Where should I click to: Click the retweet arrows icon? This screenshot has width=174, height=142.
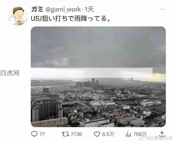click(x=66, y=134)
